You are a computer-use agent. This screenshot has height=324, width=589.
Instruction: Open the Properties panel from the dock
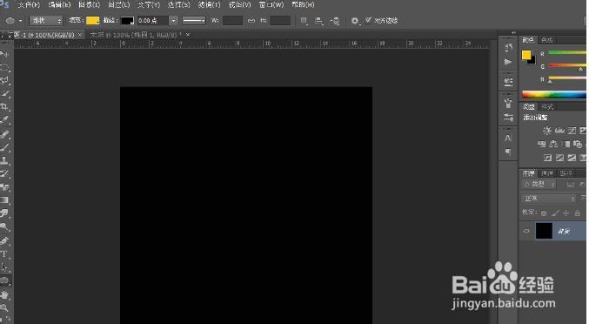(x=508, y=82)
